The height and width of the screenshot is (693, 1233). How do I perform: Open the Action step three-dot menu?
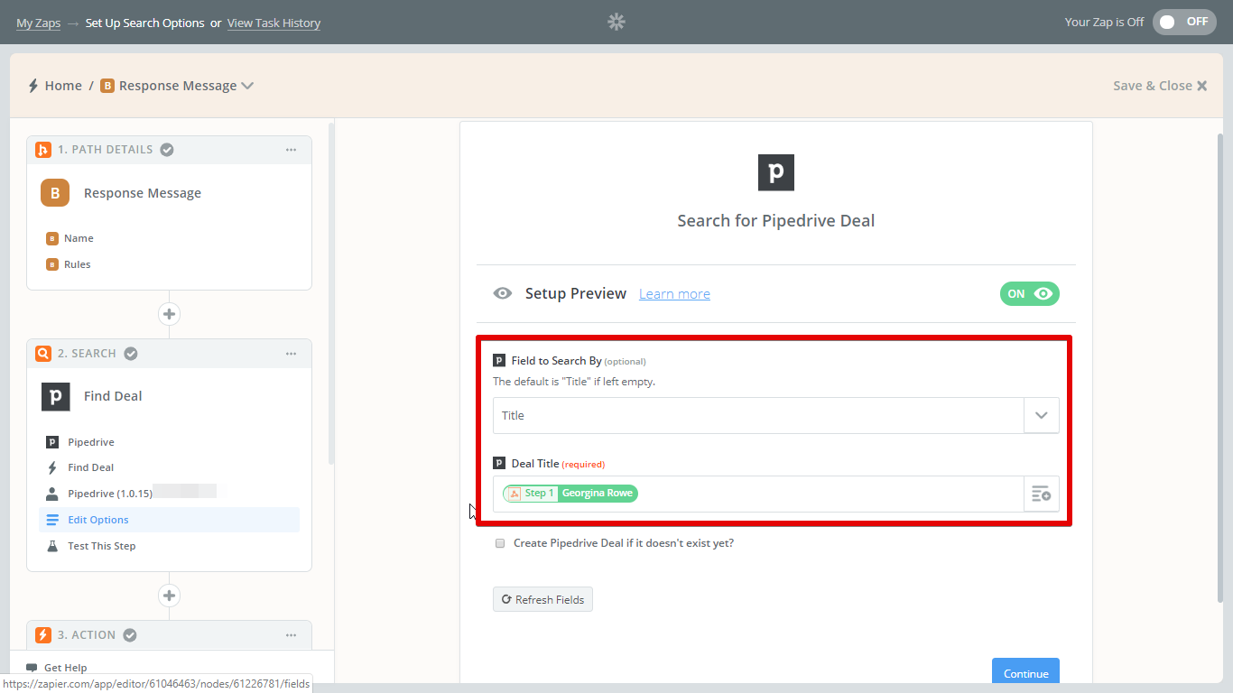(x=291, y=635)
